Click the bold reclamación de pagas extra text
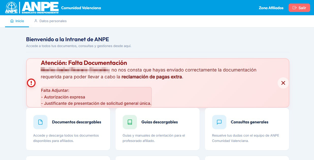314x160 pixels. [152, 77]
